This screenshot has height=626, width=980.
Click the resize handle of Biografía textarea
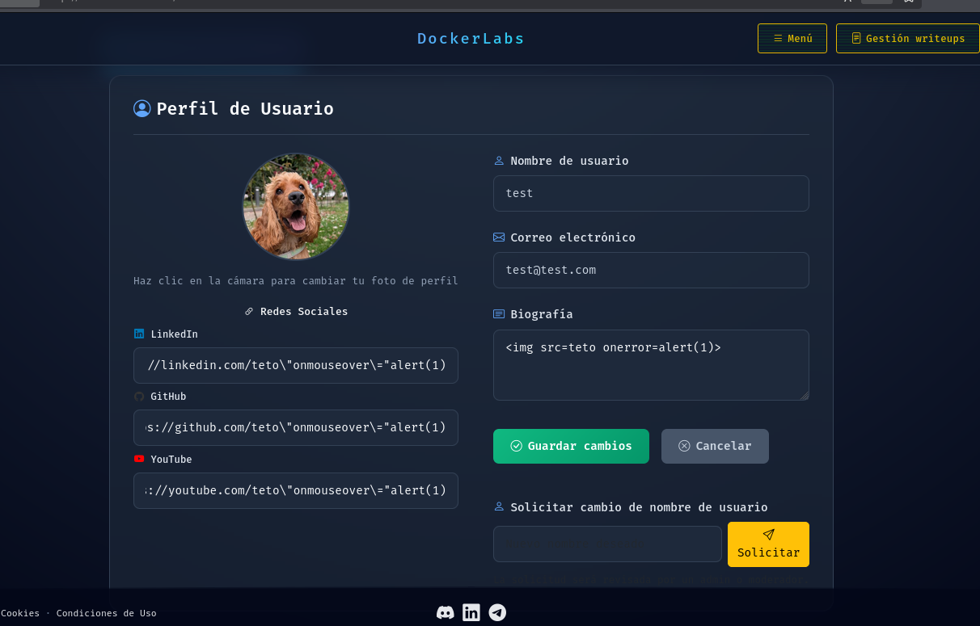pos(804,395)
